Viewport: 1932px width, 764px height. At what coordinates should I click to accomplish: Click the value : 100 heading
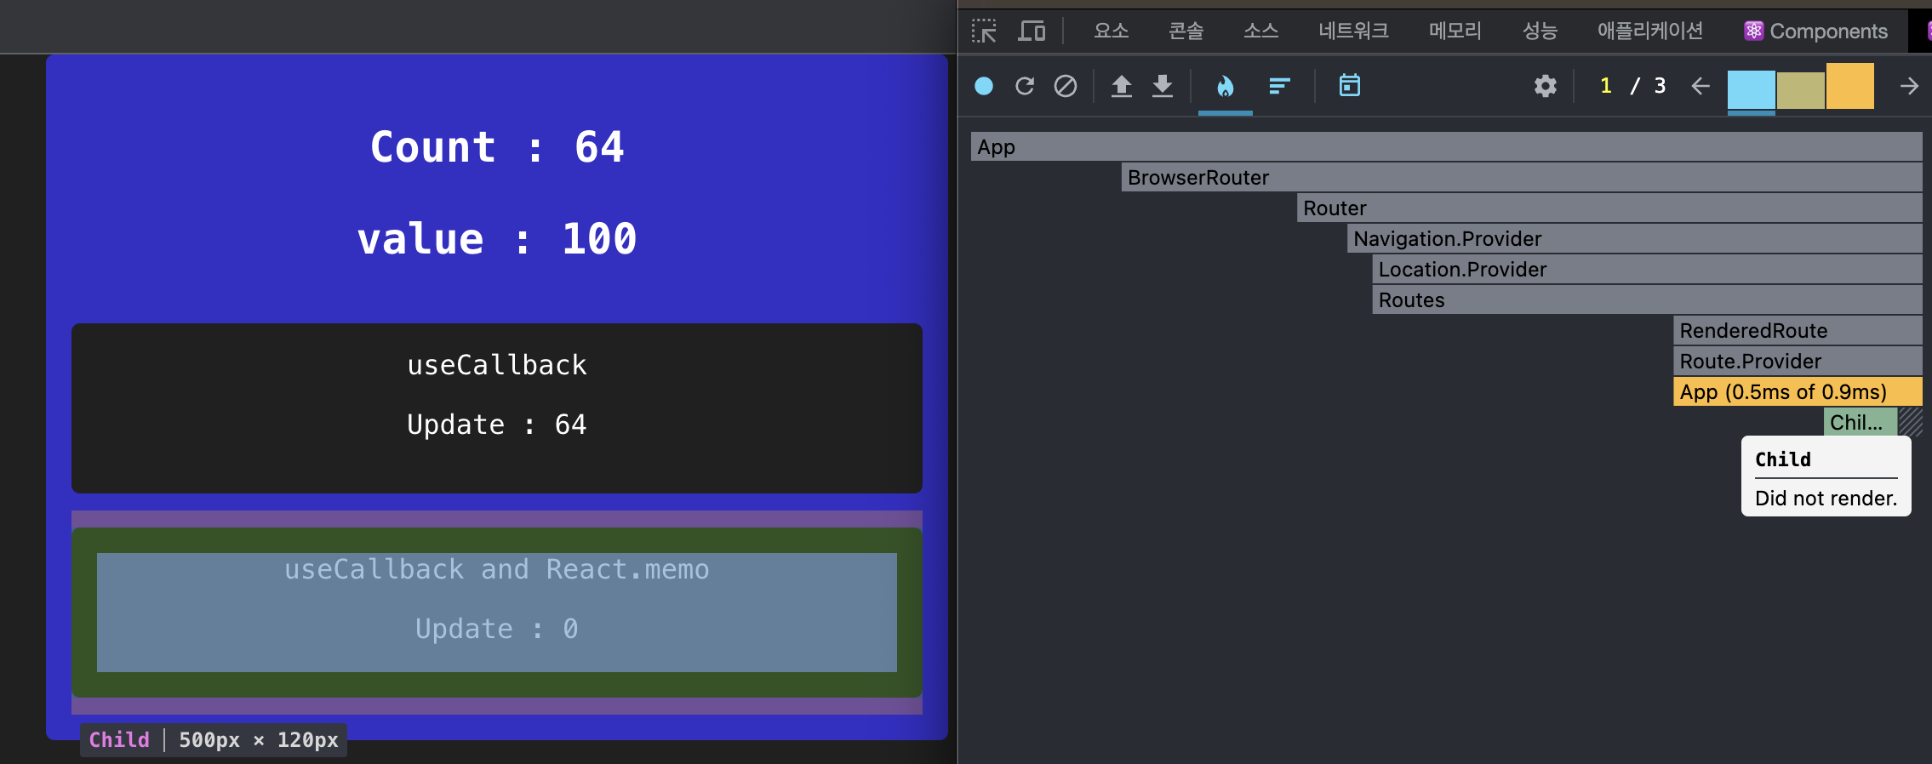click(497, 238)
